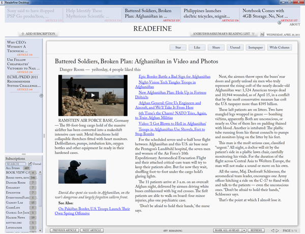This screenshot has width=305, height=234.
Task: Open Anirudhsasikumar's Reading List dropdown
Action: [x=224, y=34]
